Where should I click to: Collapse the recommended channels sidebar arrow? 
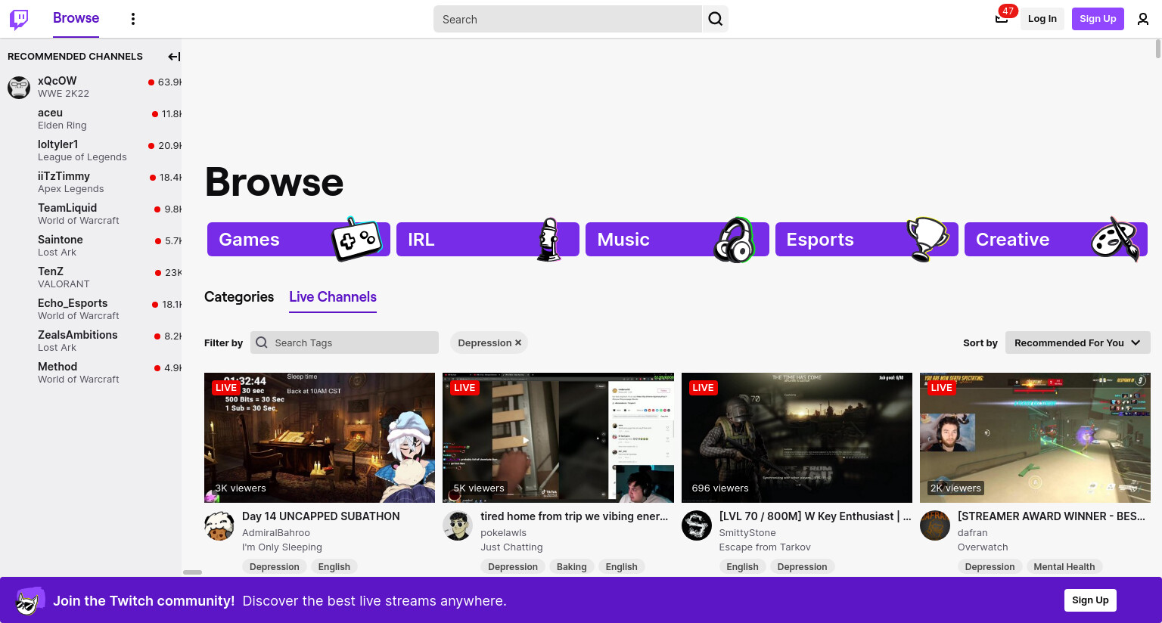click(x=174, y=57)
